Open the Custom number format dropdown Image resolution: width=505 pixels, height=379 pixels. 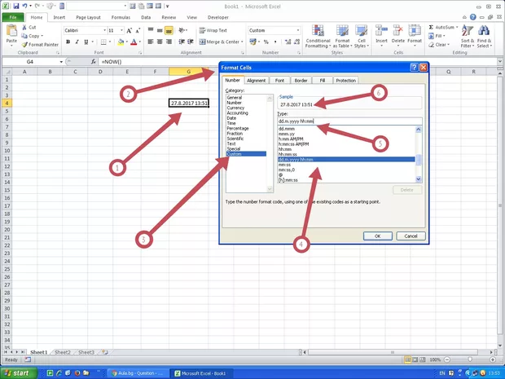[297, 30]
